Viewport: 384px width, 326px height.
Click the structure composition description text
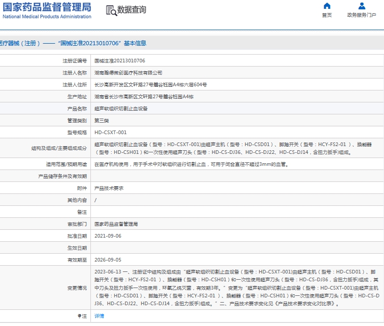pos(233,148)
